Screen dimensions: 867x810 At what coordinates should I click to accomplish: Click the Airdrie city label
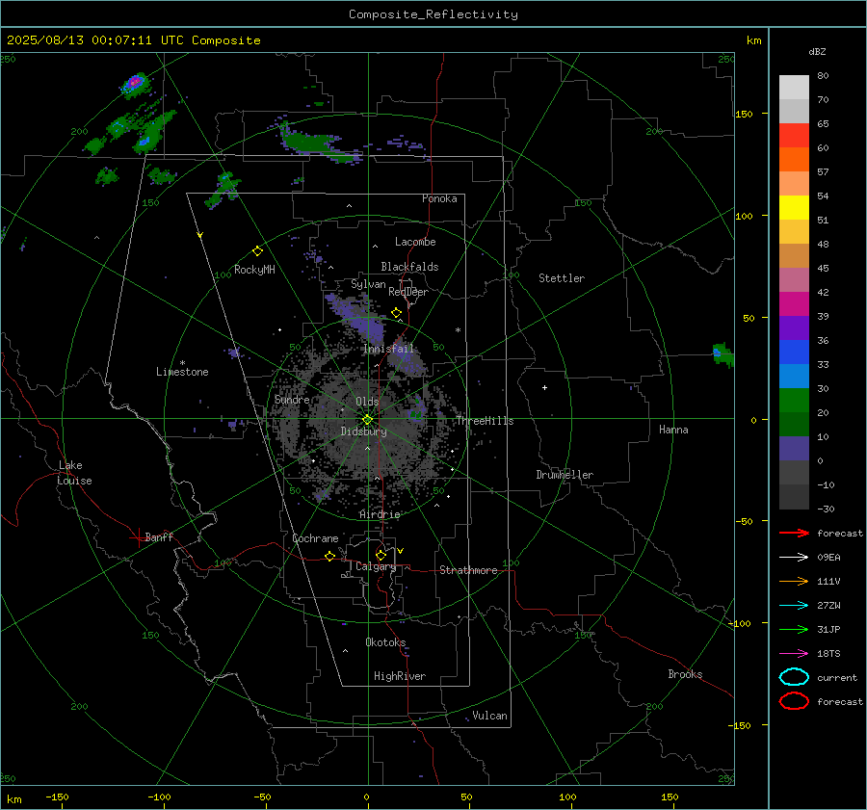coord(380,514)
